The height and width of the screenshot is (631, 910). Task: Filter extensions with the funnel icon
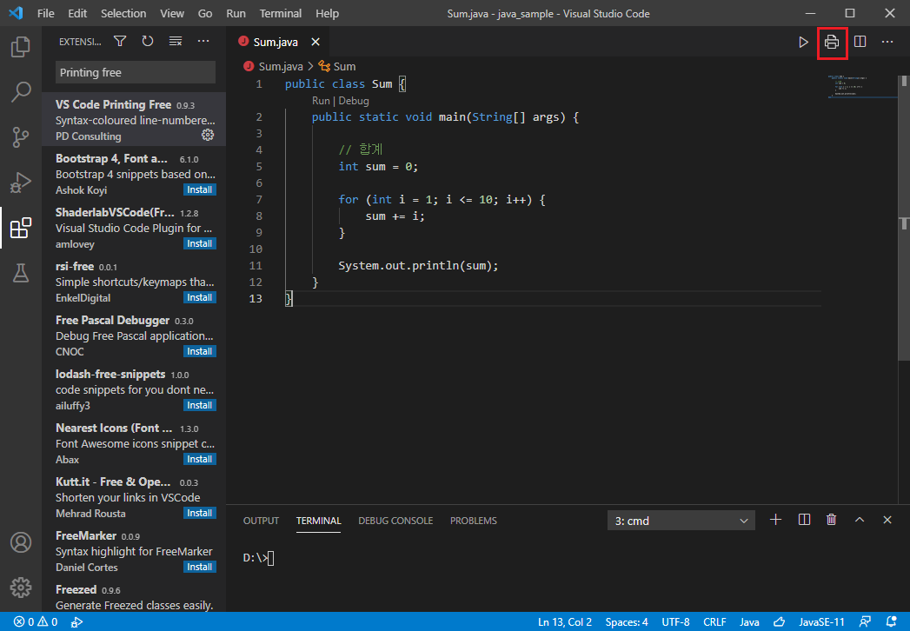click(120, 41)
